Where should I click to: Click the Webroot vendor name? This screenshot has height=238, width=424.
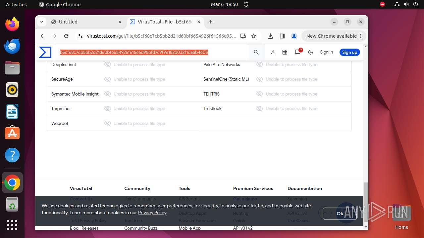pyautogui.click(x=60, y=123)
